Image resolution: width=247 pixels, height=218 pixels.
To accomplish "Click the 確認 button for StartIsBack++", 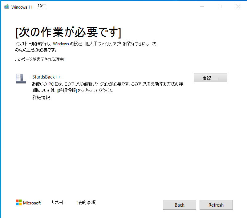I will [x=210, y=78].
